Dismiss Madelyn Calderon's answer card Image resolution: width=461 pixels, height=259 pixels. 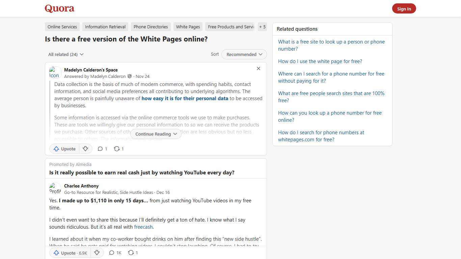[259, 68]
